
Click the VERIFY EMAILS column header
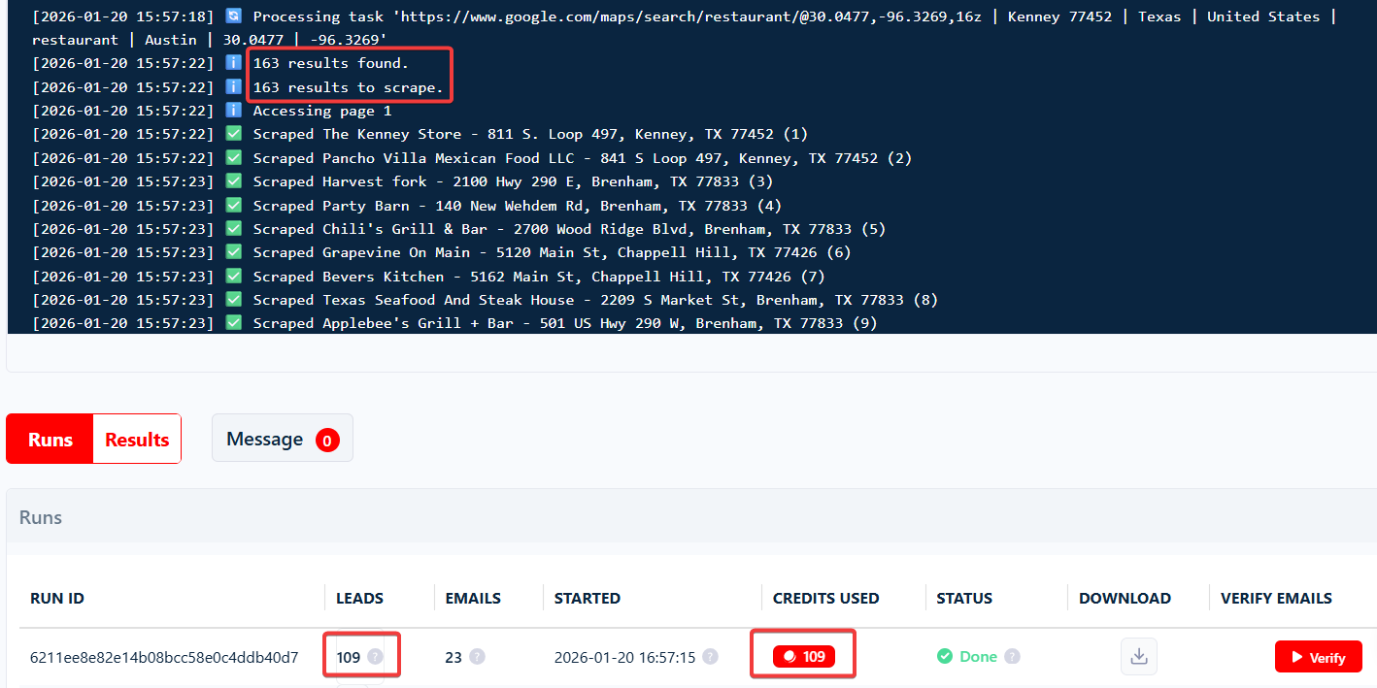tap(1276, 599)
